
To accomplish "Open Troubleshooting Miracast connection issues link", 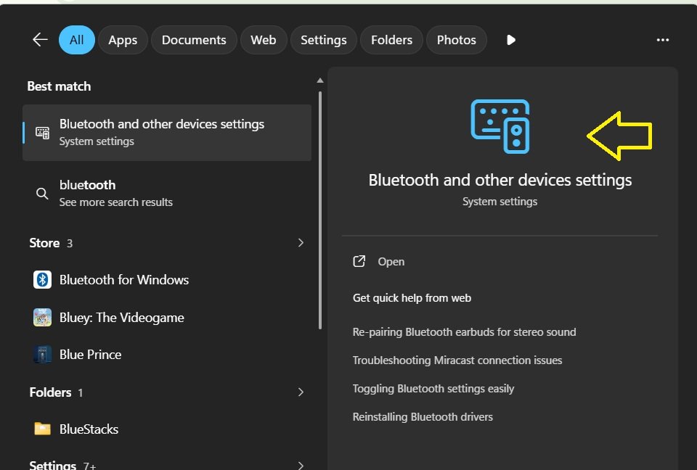I will point(457,360).
